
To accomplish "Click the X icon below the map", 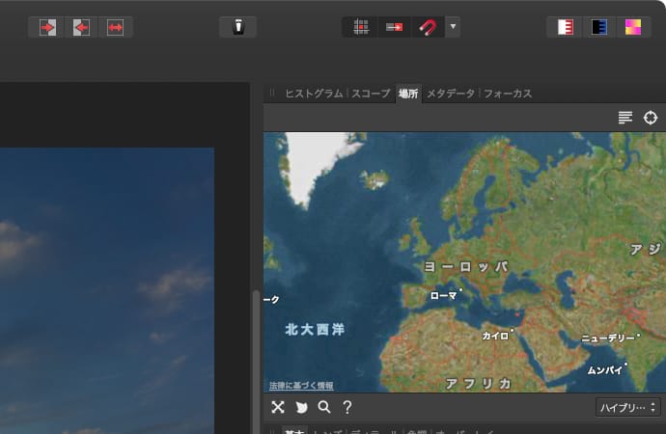I will point(278,407).
